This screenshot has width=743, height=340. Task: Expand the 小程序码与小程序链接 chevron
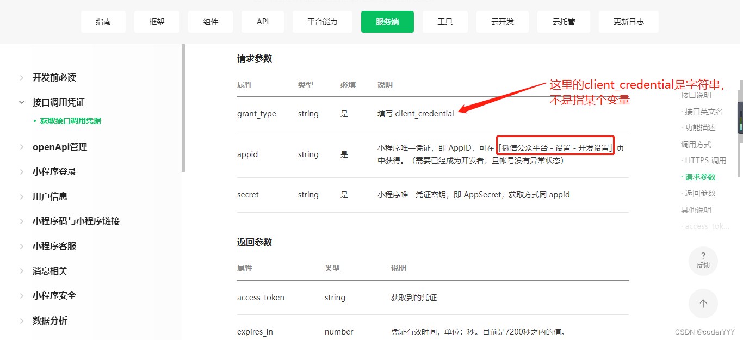click(x=22, y=221)
